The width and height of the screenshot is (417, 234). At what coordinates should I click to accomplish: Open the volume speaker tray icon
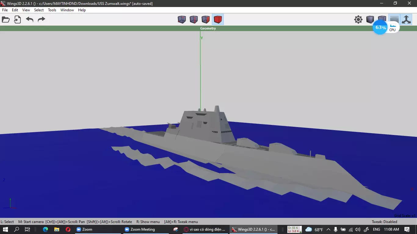click(x=358, y=229)
